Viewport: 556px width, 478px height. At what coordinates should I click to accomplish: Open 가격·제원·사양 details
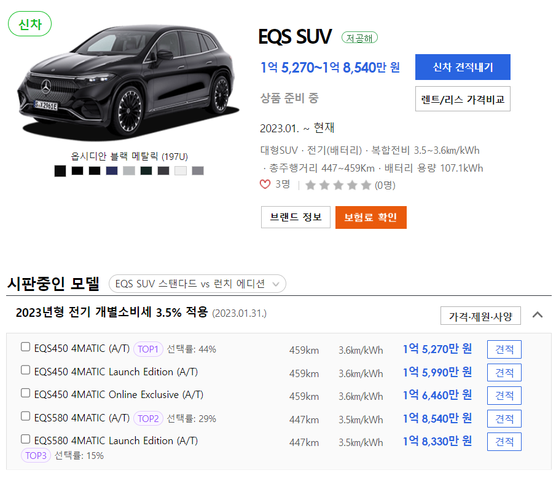(x=480, y=316)
